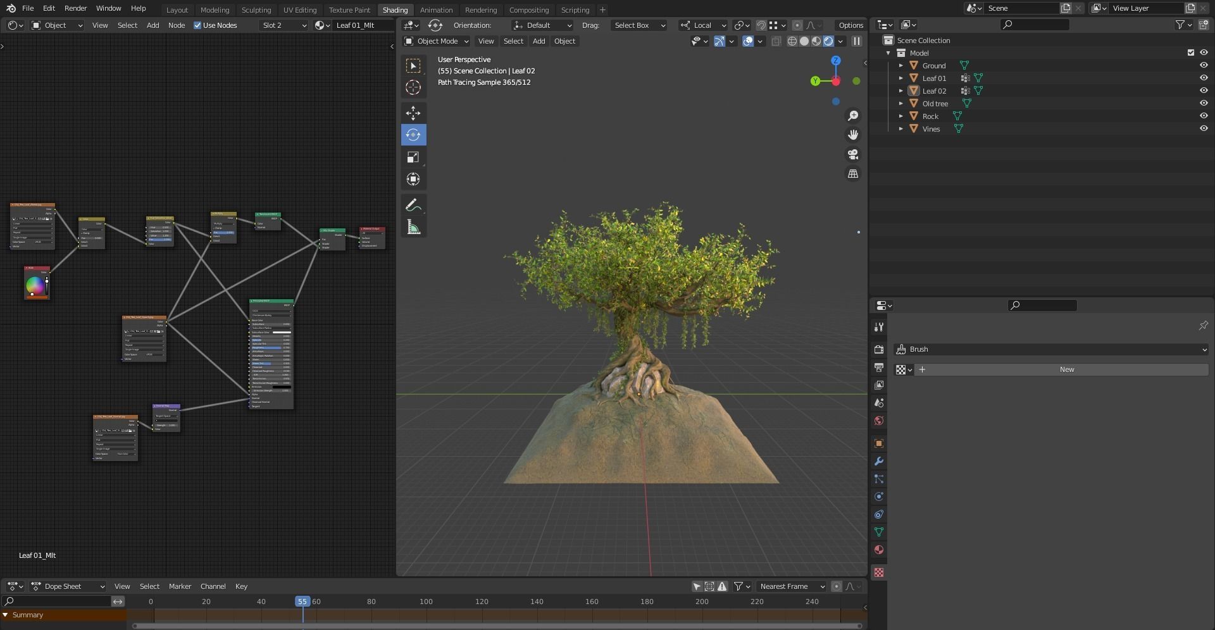Open the World properties tab
This screenshot has height=630, width=1215.
[878, 421]
